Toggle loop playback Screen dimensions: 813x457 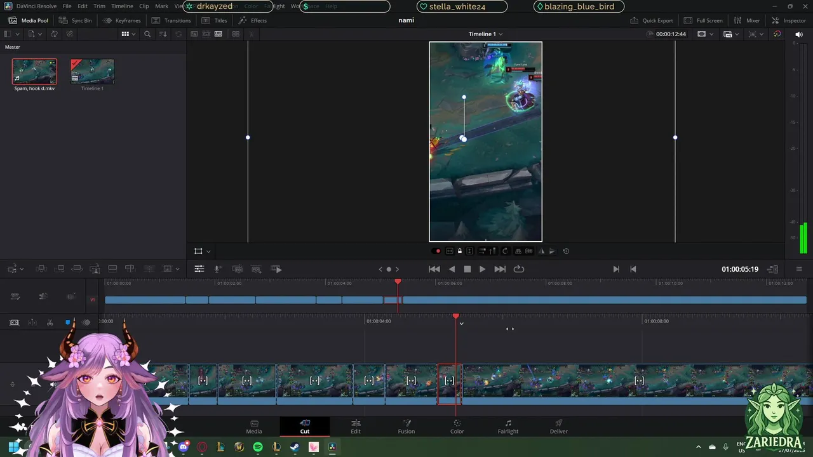point(519,269)
